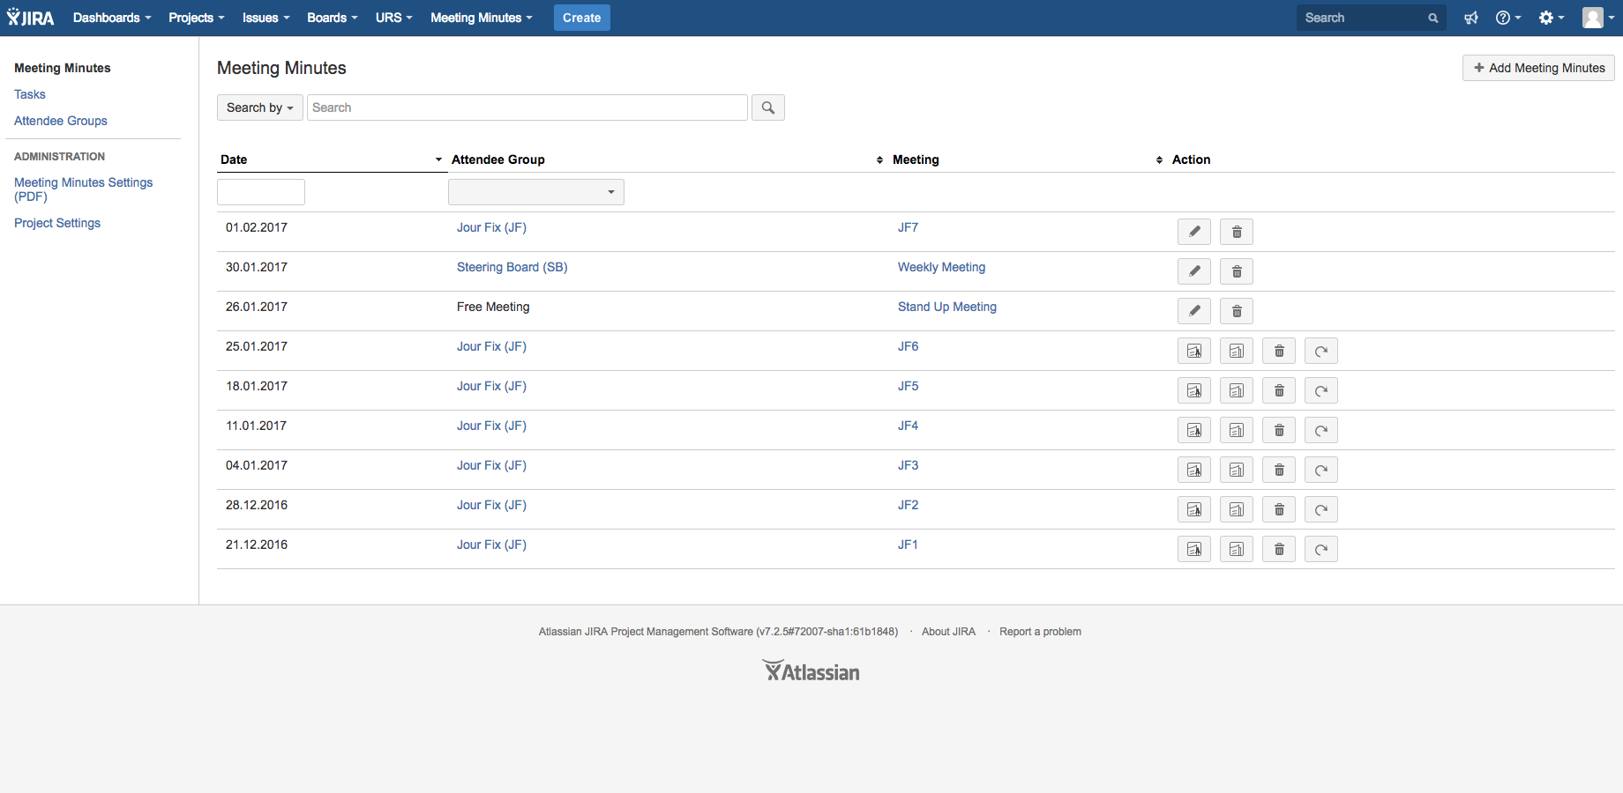The height and width of the screenshot is (793, 1623).
Task: Sort table by Meeting column
Action: point(1028,159)
